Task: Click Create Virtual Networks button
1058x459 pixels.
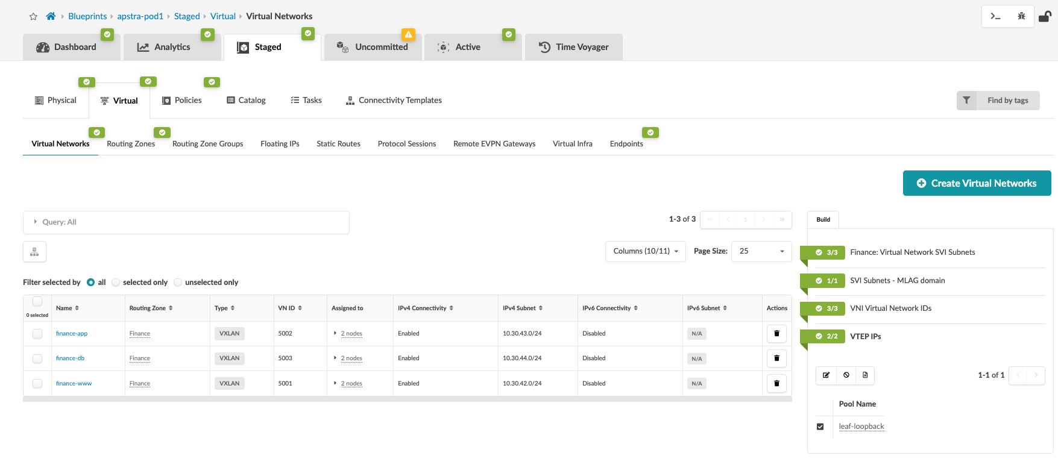Action: 977,183
